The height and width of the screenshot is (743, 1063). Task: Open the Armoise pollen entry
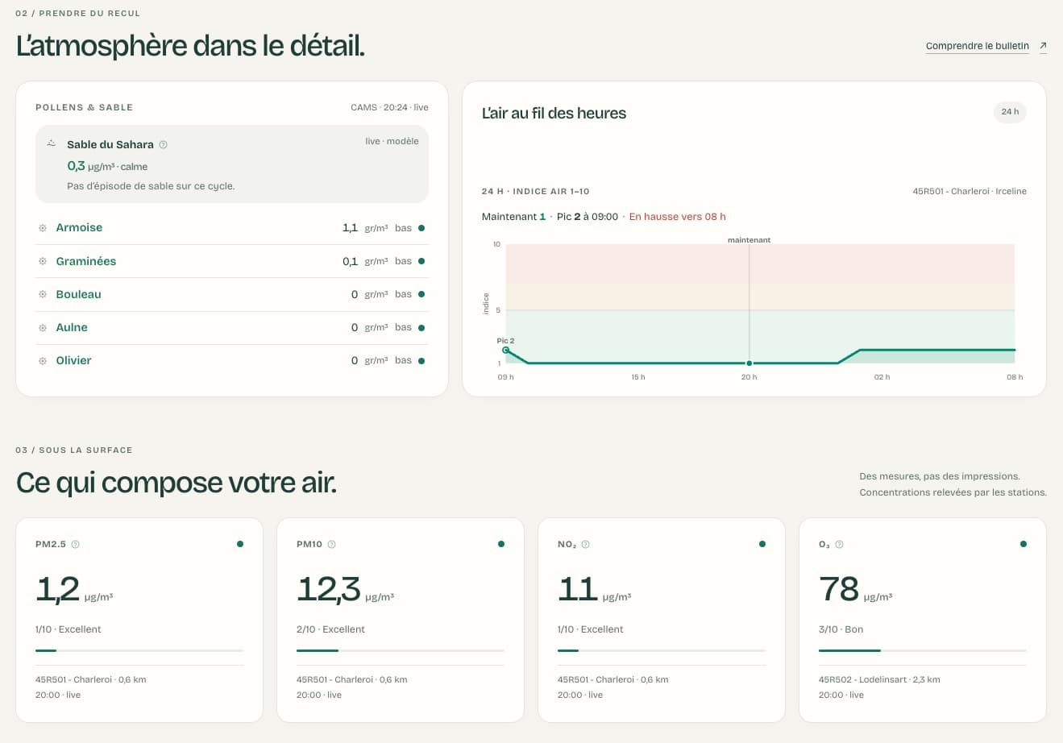79,228
